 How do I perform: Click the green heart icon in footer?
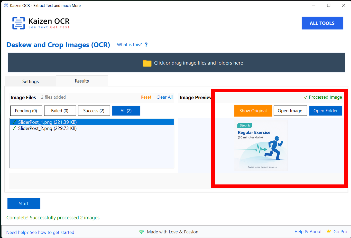[142, 232]
